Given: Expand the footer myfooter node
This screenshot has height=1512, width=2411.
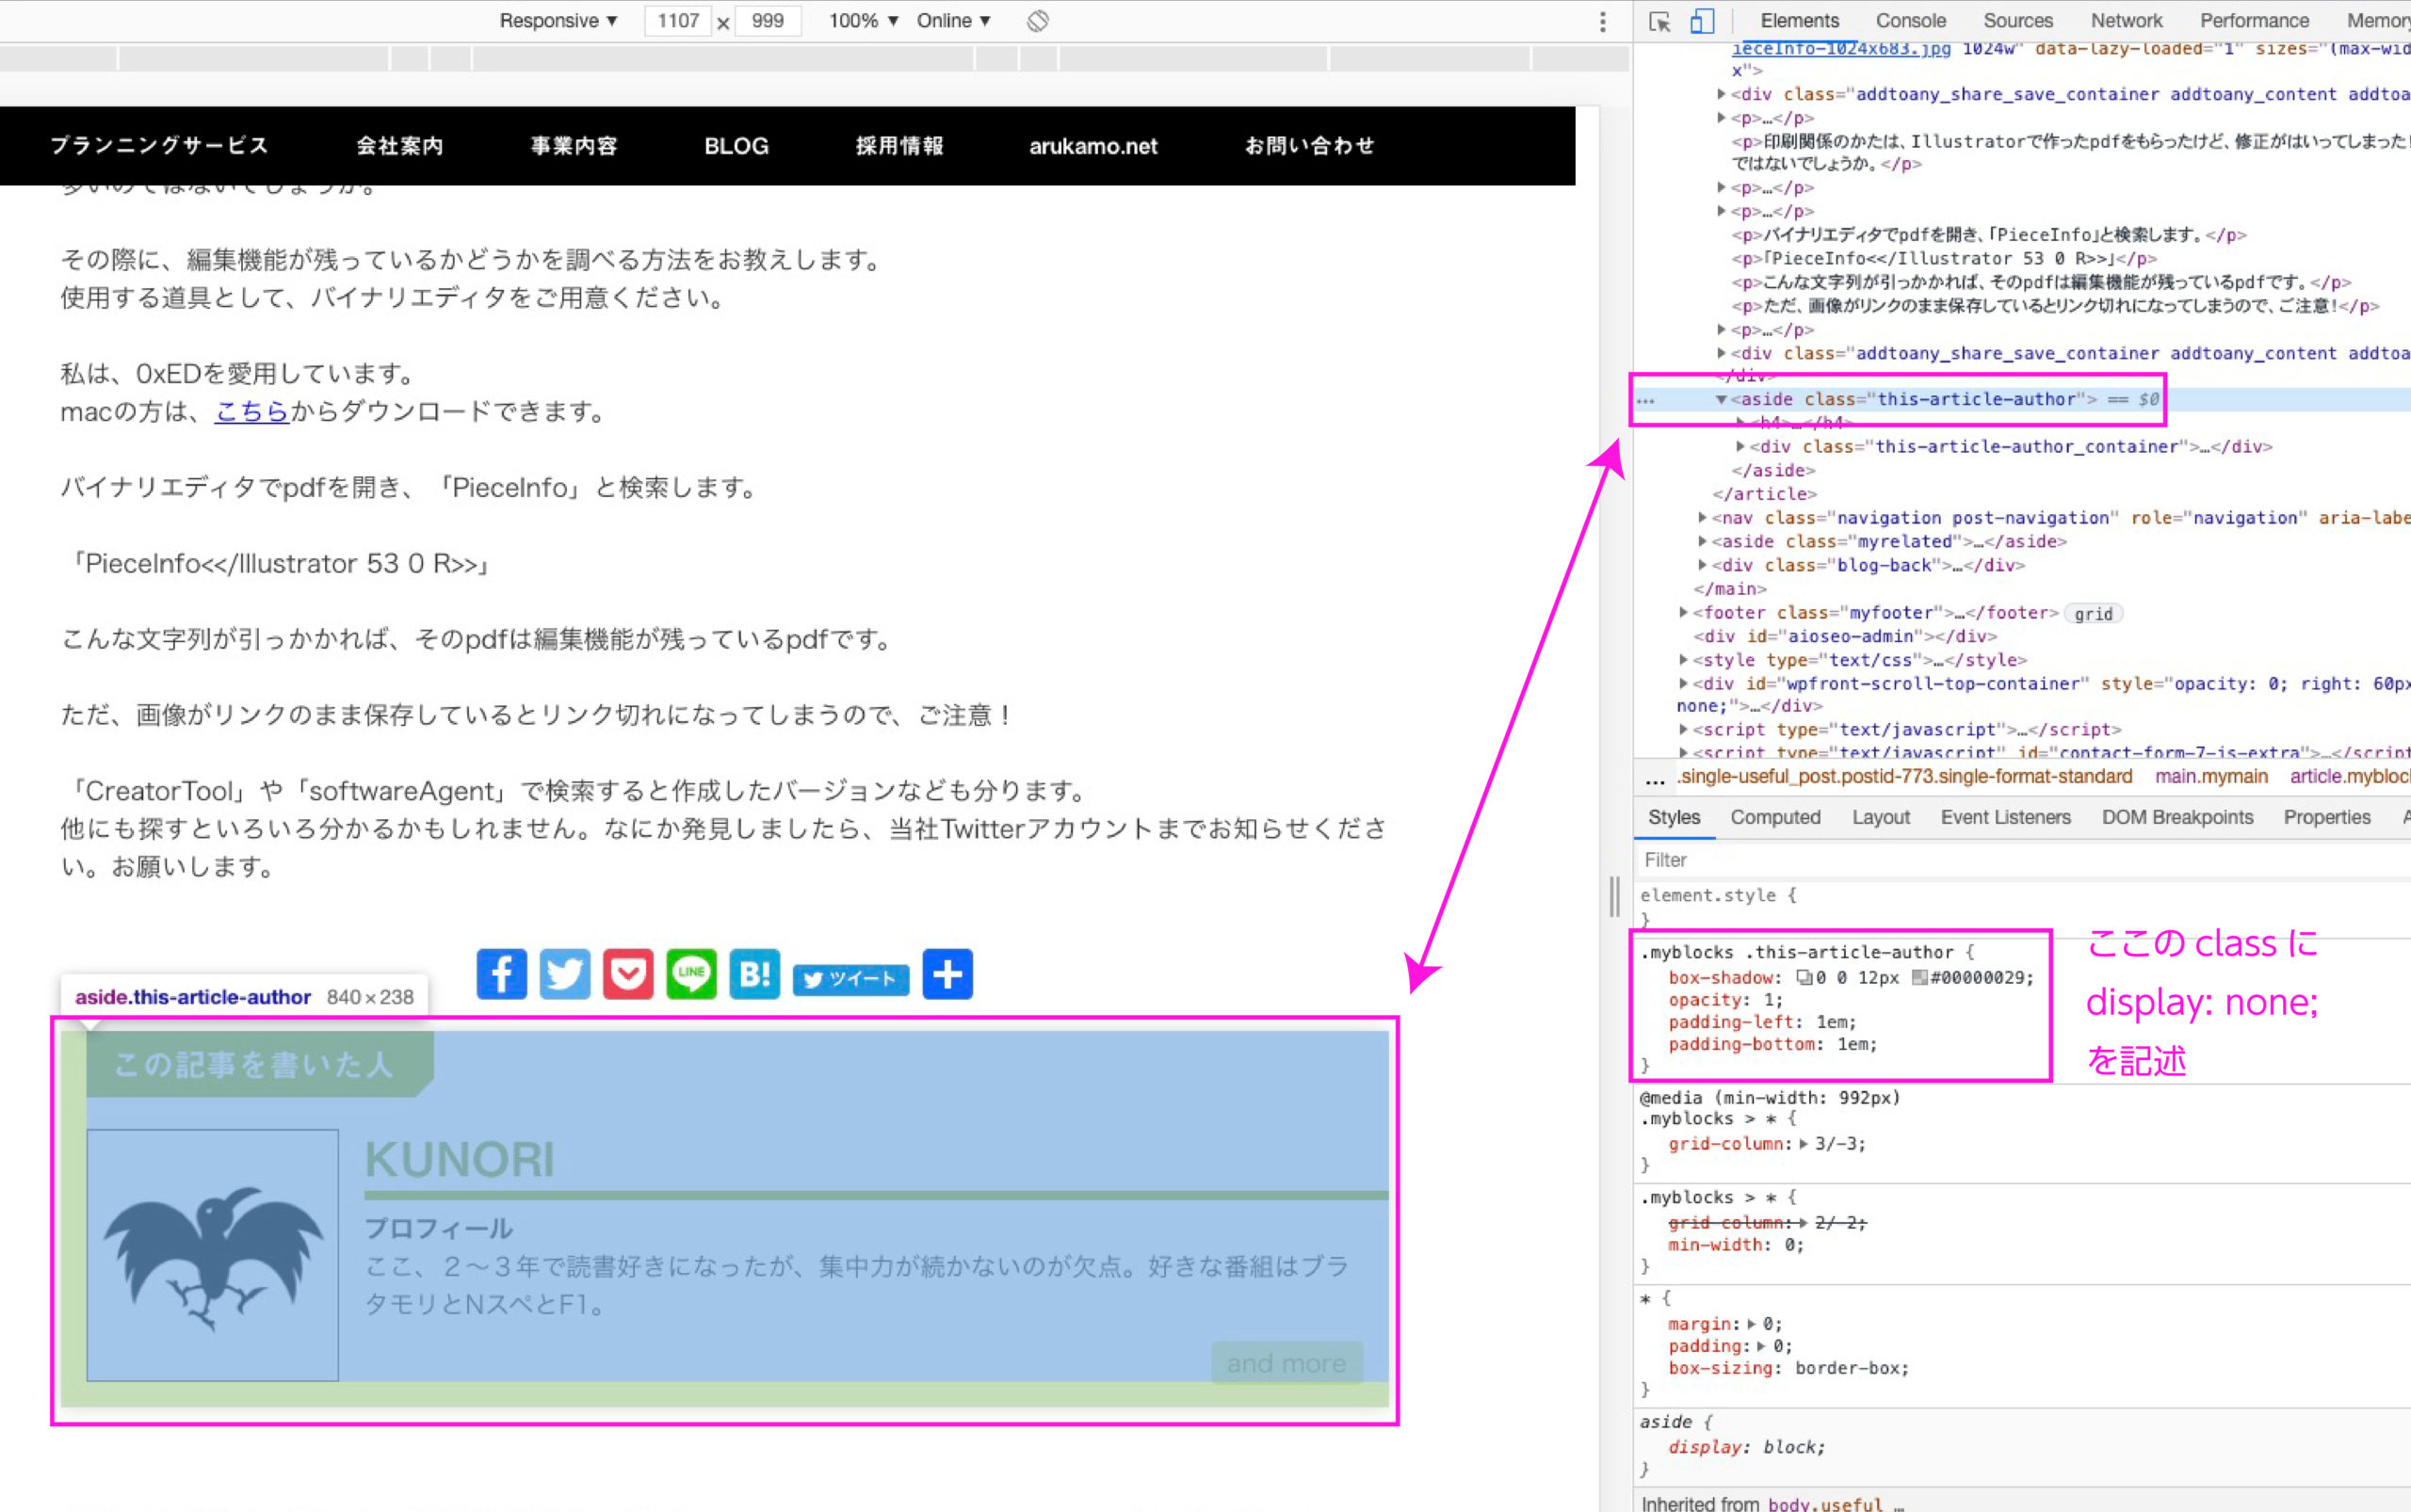Looking at the screenshot, I should point(1684,612).
